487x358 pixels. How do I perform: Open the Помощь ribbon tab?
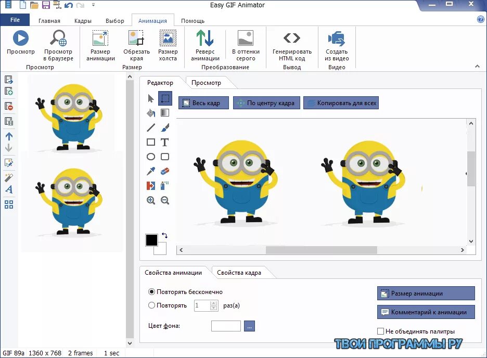(x=193, y=21)
